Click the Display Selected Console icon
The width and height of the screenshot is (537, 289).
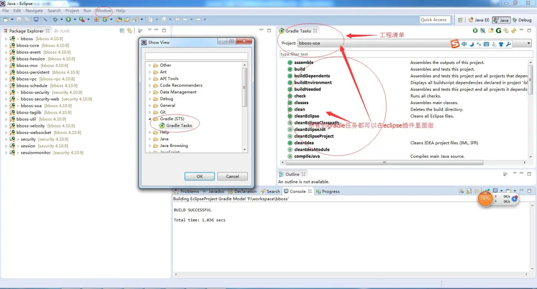point(495,191)
